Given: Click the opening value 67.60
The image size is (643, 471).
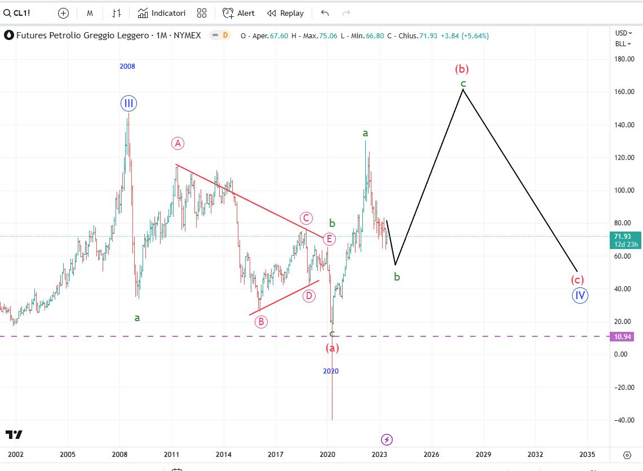Looking at the screenshot, I should 279,35.
